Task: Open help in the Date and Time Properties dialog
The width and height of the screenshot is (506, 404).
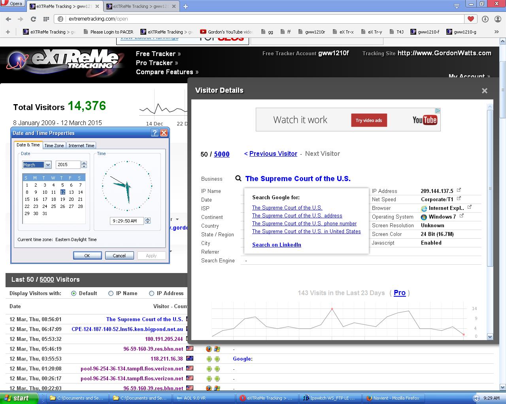Action: 155,133
